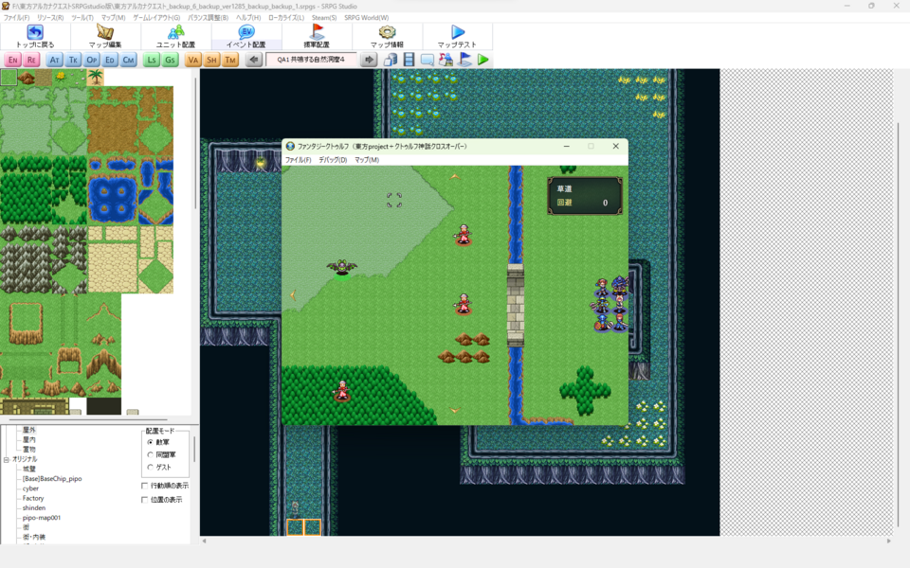The height and width of the screenshot is (568, 910).
Task: Select shinden tileset in tree
Action: click(x=34, y=507)
